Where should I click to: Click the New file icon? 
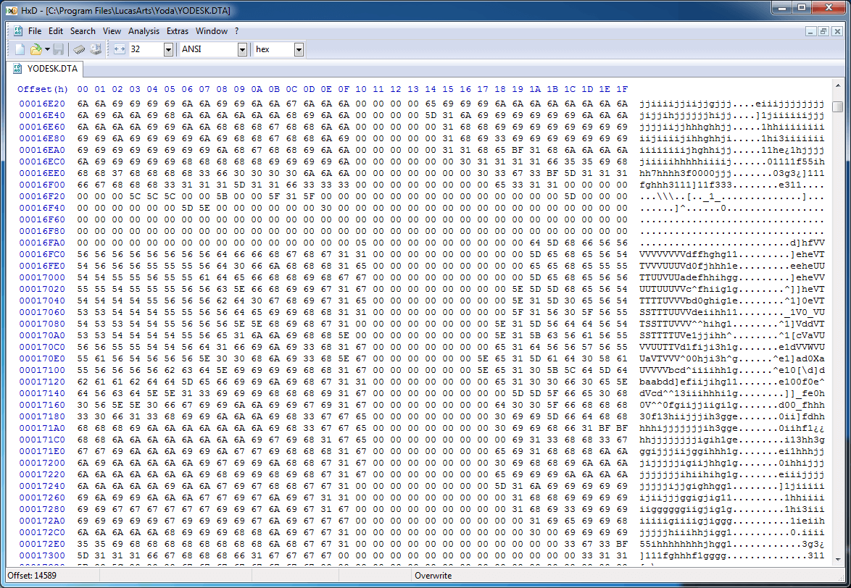(20, 49)
